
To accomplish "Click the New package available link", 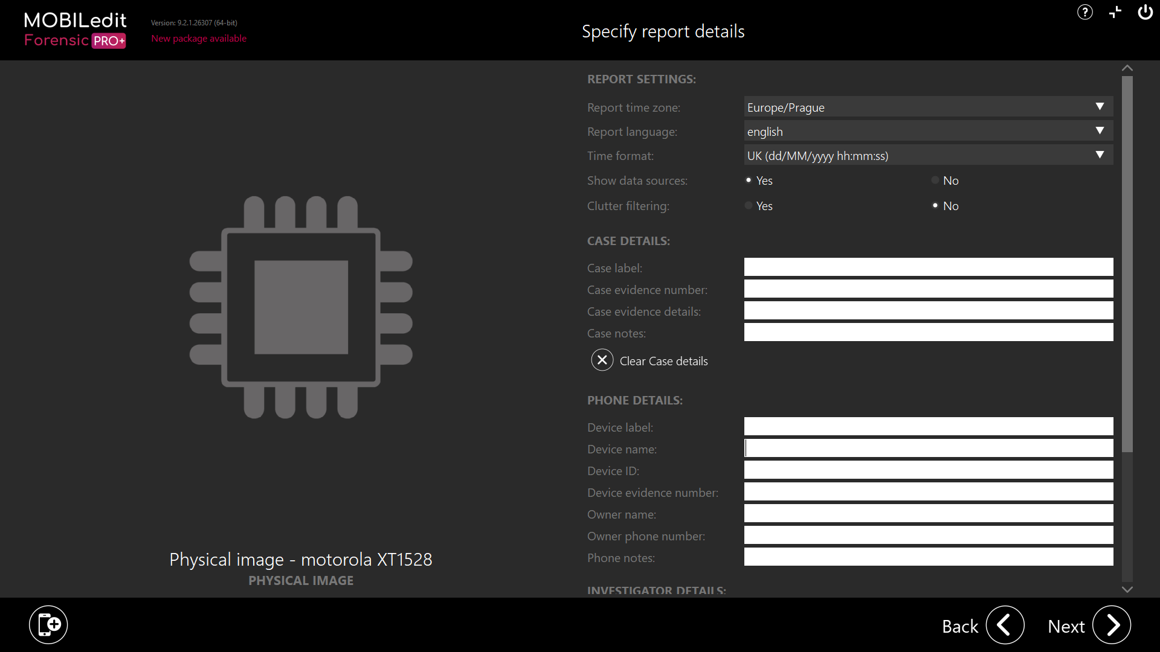I will click(x=199, y=39).
